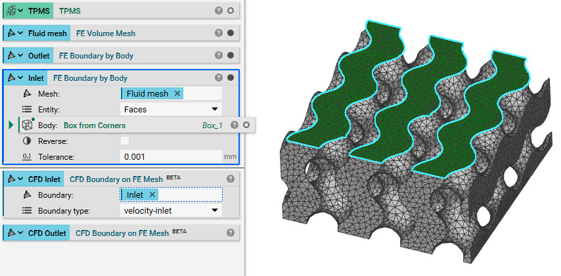This screenshot has width=561, height=276.
Task: Select the CFD Inlet block name label
Action: click(x=45, y=179)
